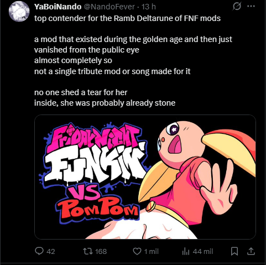This screenshot has height=265, width=266.
Task: Click the 42 replies count
Action: click(x=51, y=252)
